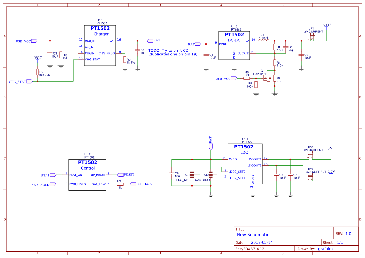Viewport: 365px width, 258px height.
Task: Click the AC_IN pin label
Action: [89, 47]
